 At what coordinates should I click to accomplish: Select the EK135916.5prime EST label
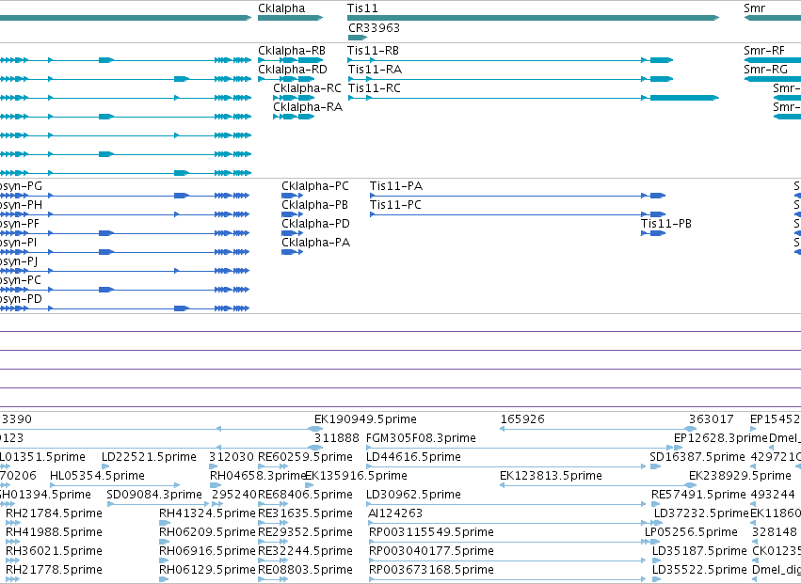click(356, 476)
